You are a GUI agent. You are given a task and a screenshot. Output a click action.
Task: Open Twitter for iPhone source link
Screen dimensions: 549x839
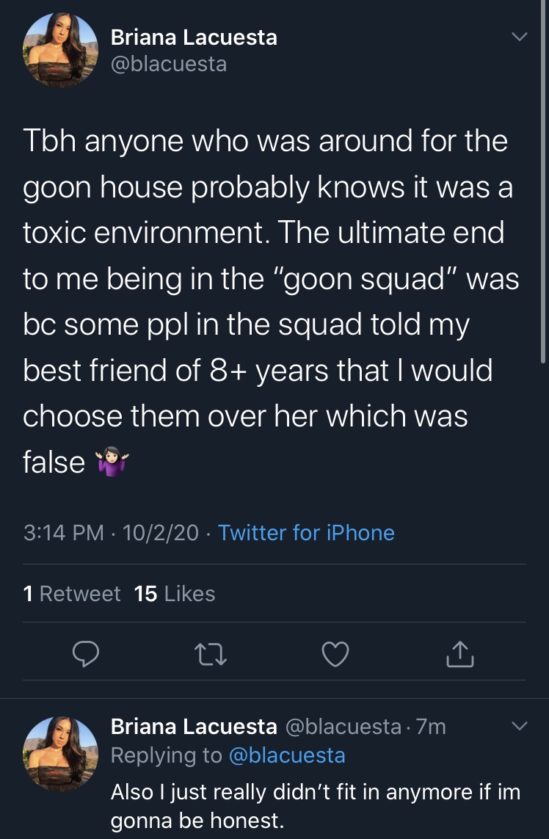click(306, 532)
